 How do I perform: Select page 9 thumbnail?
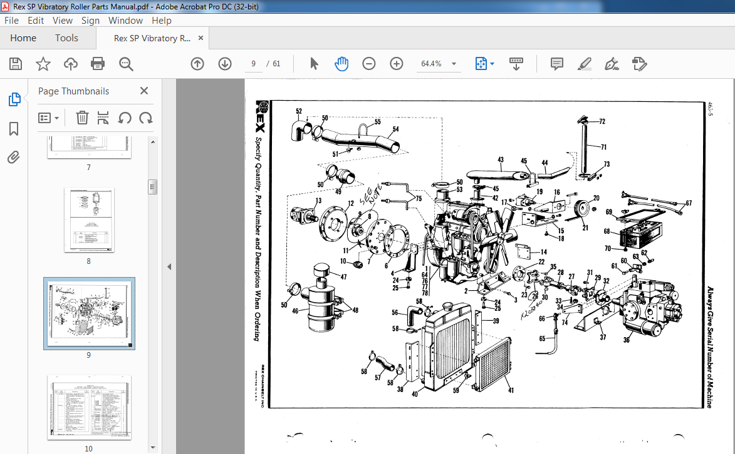[x=89, y=313]
